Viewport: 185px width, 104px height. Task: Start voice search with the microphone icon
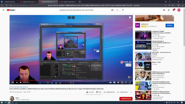[x=123, y=10]
